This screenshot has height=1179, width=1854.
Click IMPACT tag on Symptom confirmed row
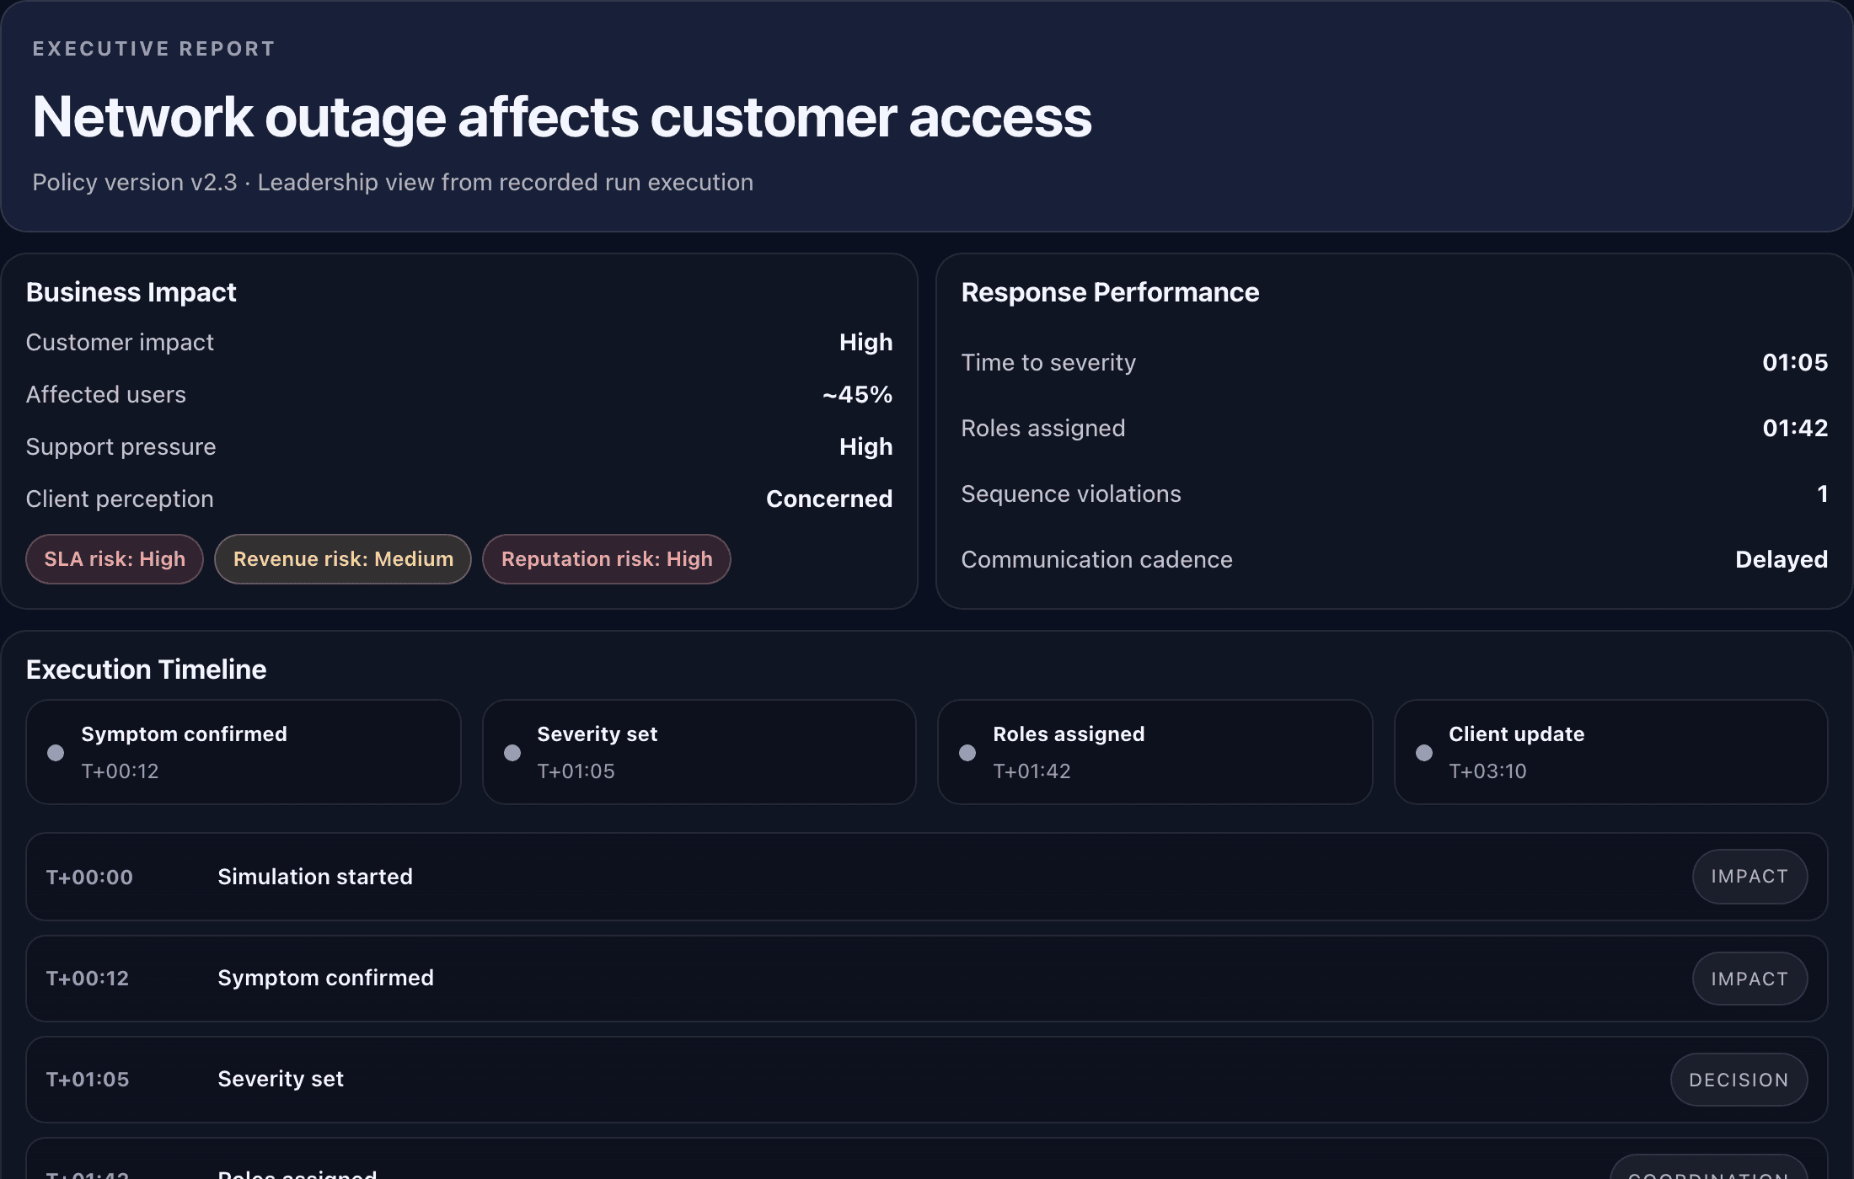(x=1750, y=979)
